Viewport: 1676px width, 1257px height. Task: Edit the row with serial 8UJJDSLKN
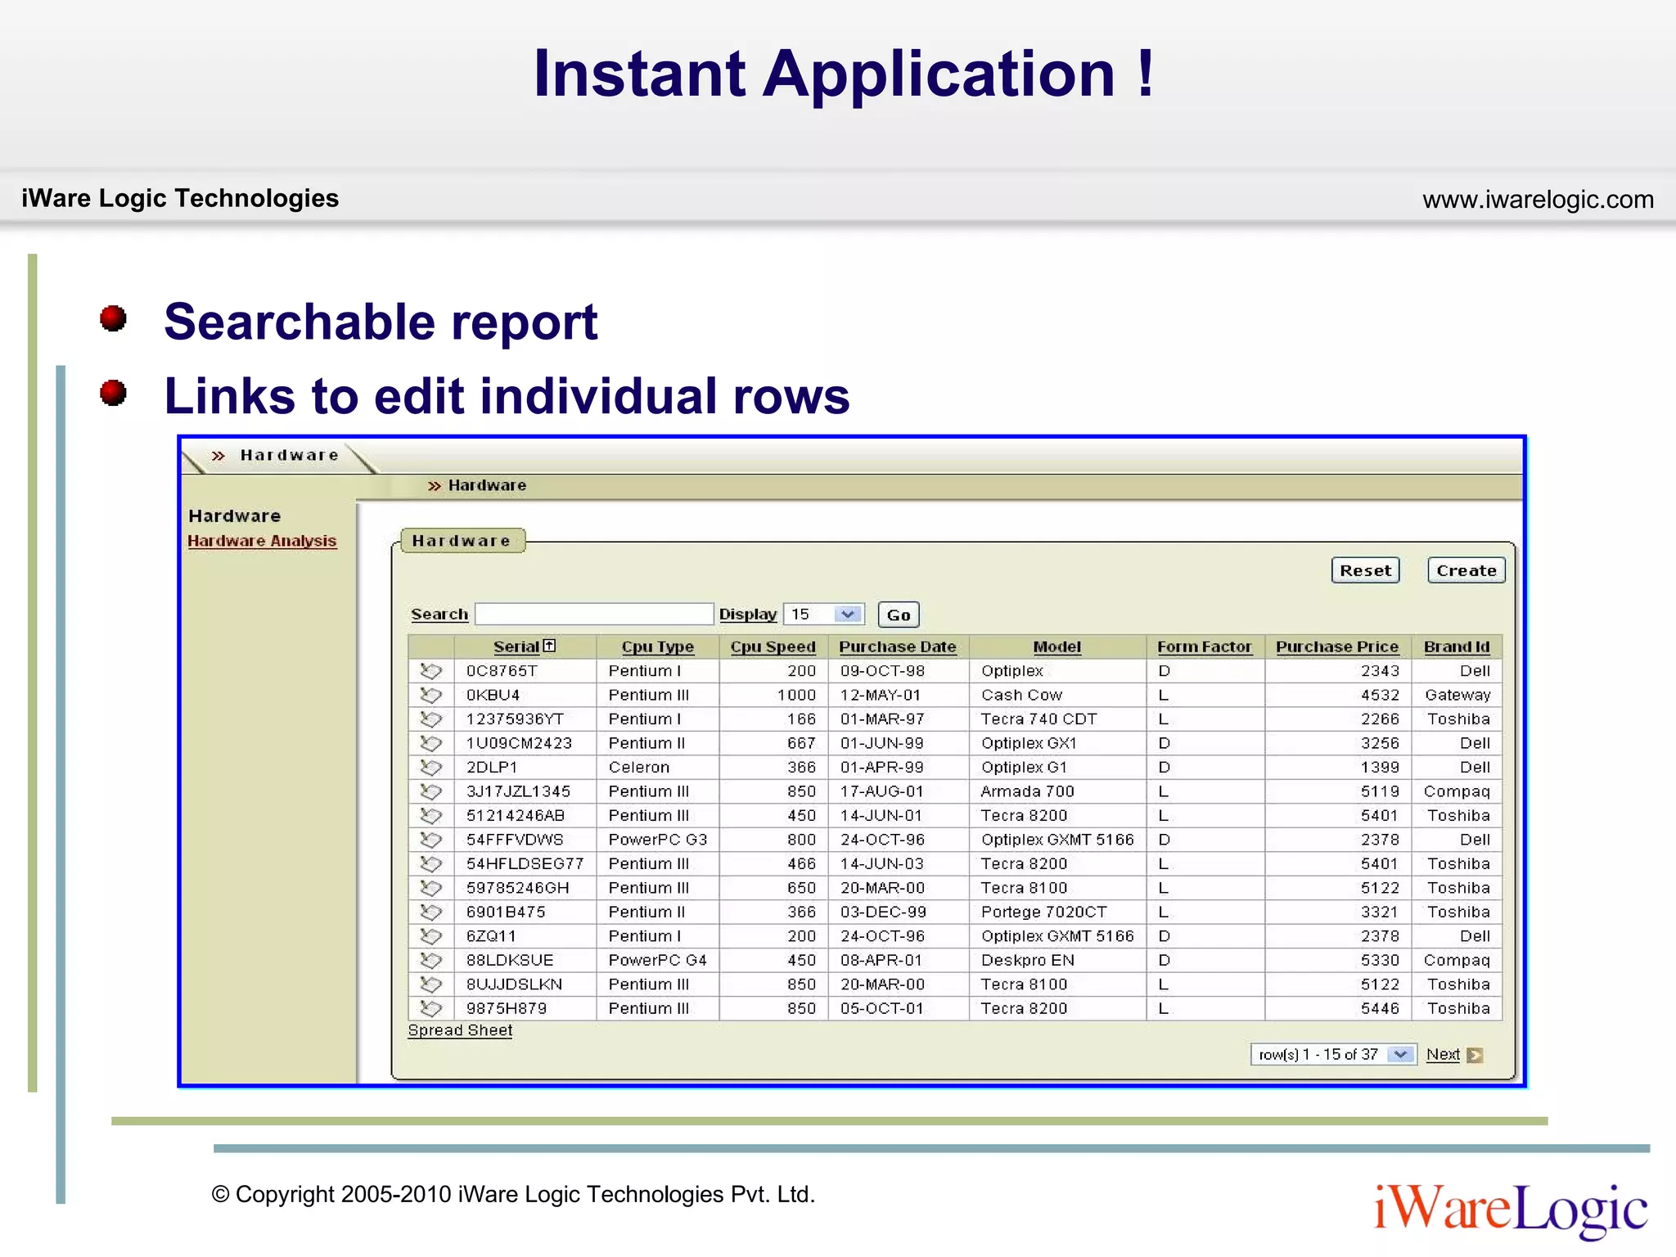coord(430,984)
